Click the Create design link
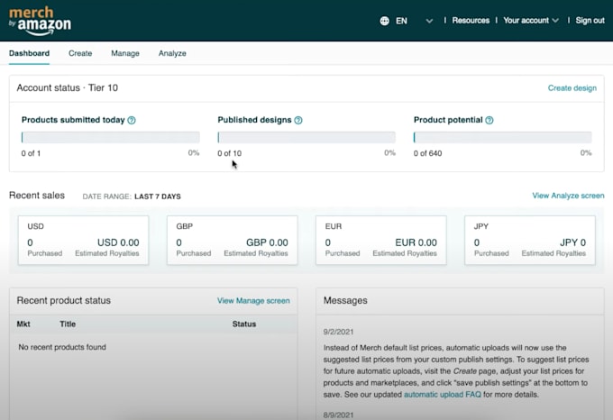This screenshot has height=420, width=613. click(572, 88)
